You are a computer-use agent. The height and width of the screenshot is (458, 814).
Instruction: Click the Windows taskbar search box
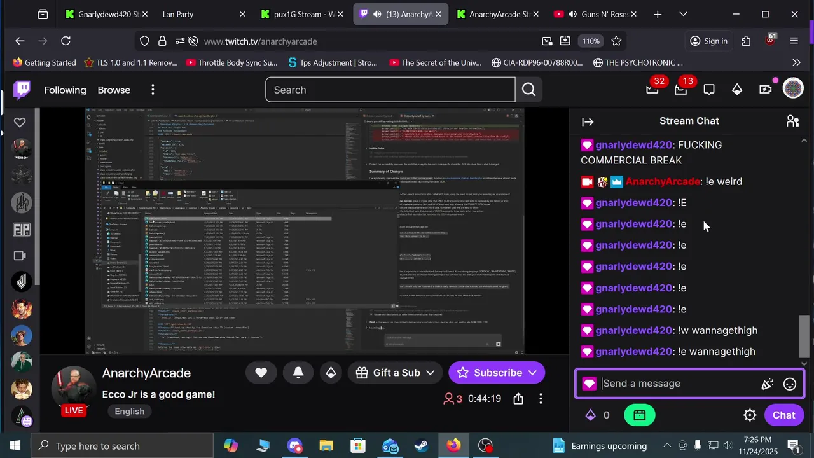click(x=121, y=446)
